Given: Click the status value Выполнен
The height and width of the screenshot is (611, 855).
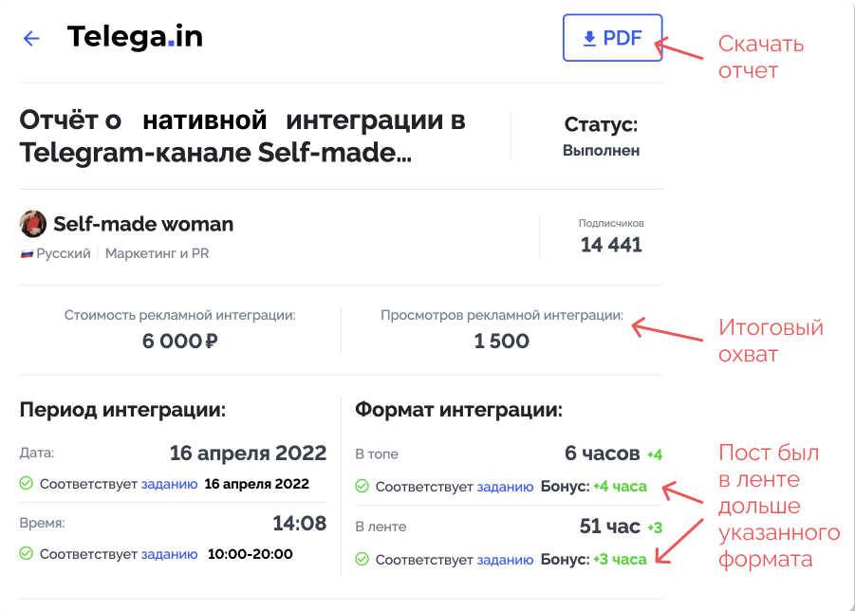Looking at the screenshot, I should pyautogui.click(x=601, y=151).
